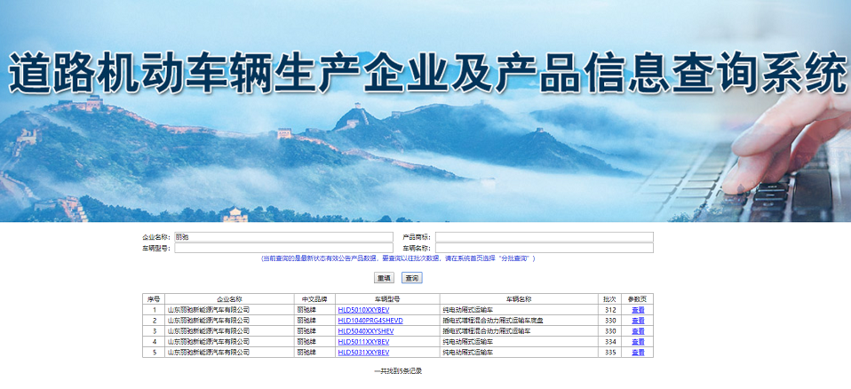851x389 pixels.
Task: Select company name cell in row 1
Action: [x=229, y=310]
